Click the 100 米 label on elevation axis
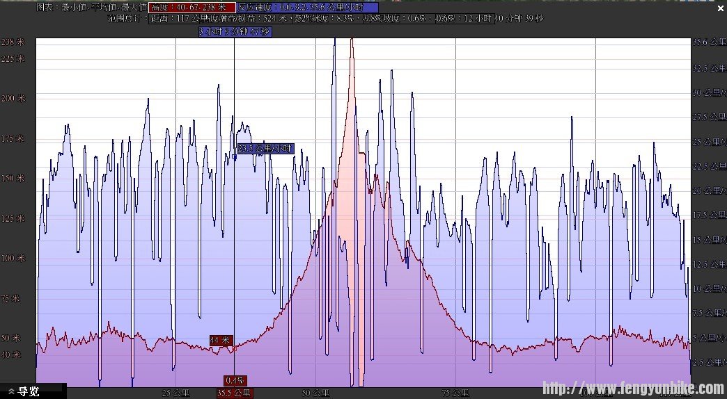Viewport: 727px width, 399px height. pyautogui.click(x=13, y=259)
